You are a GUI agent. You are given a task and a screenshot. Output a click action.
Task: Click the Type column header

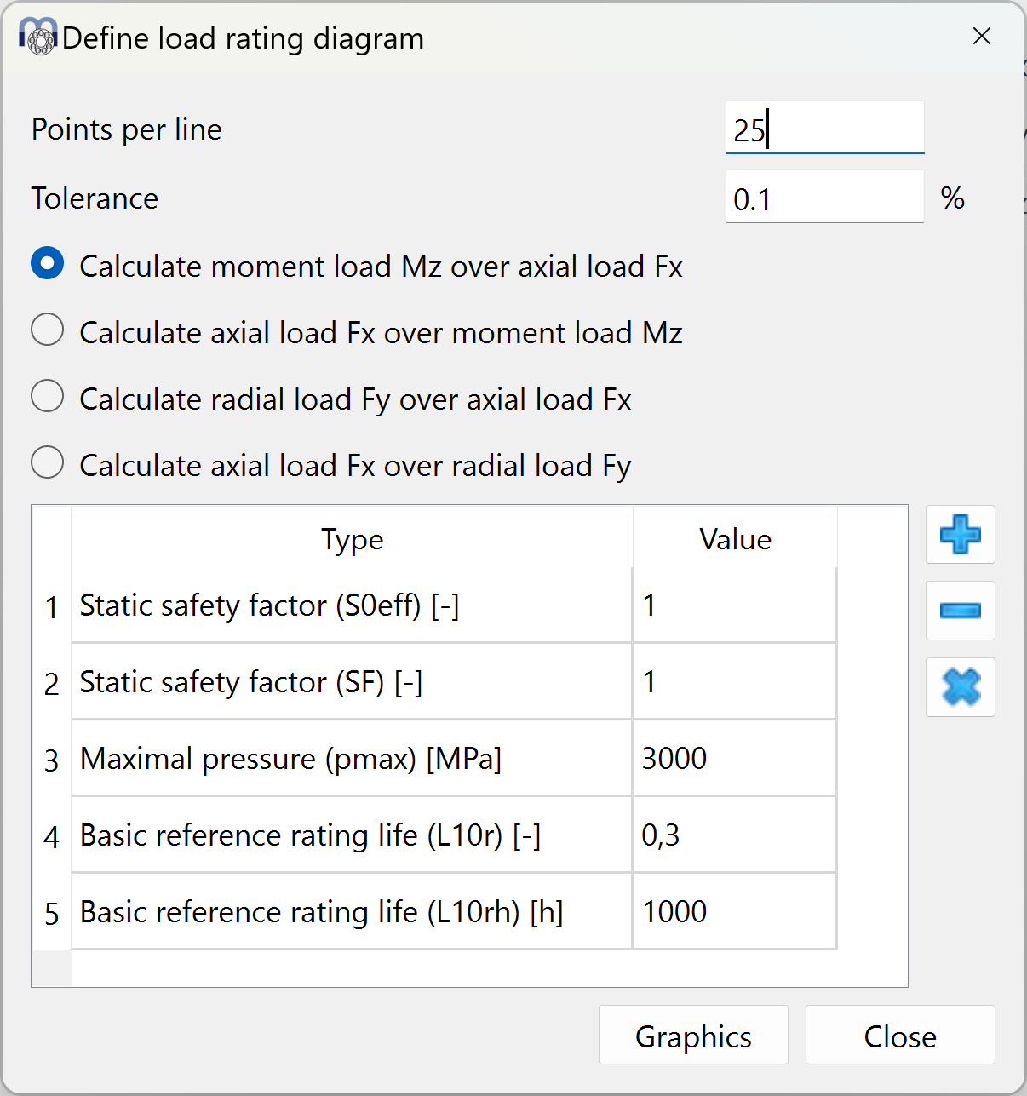click(352, 539)
